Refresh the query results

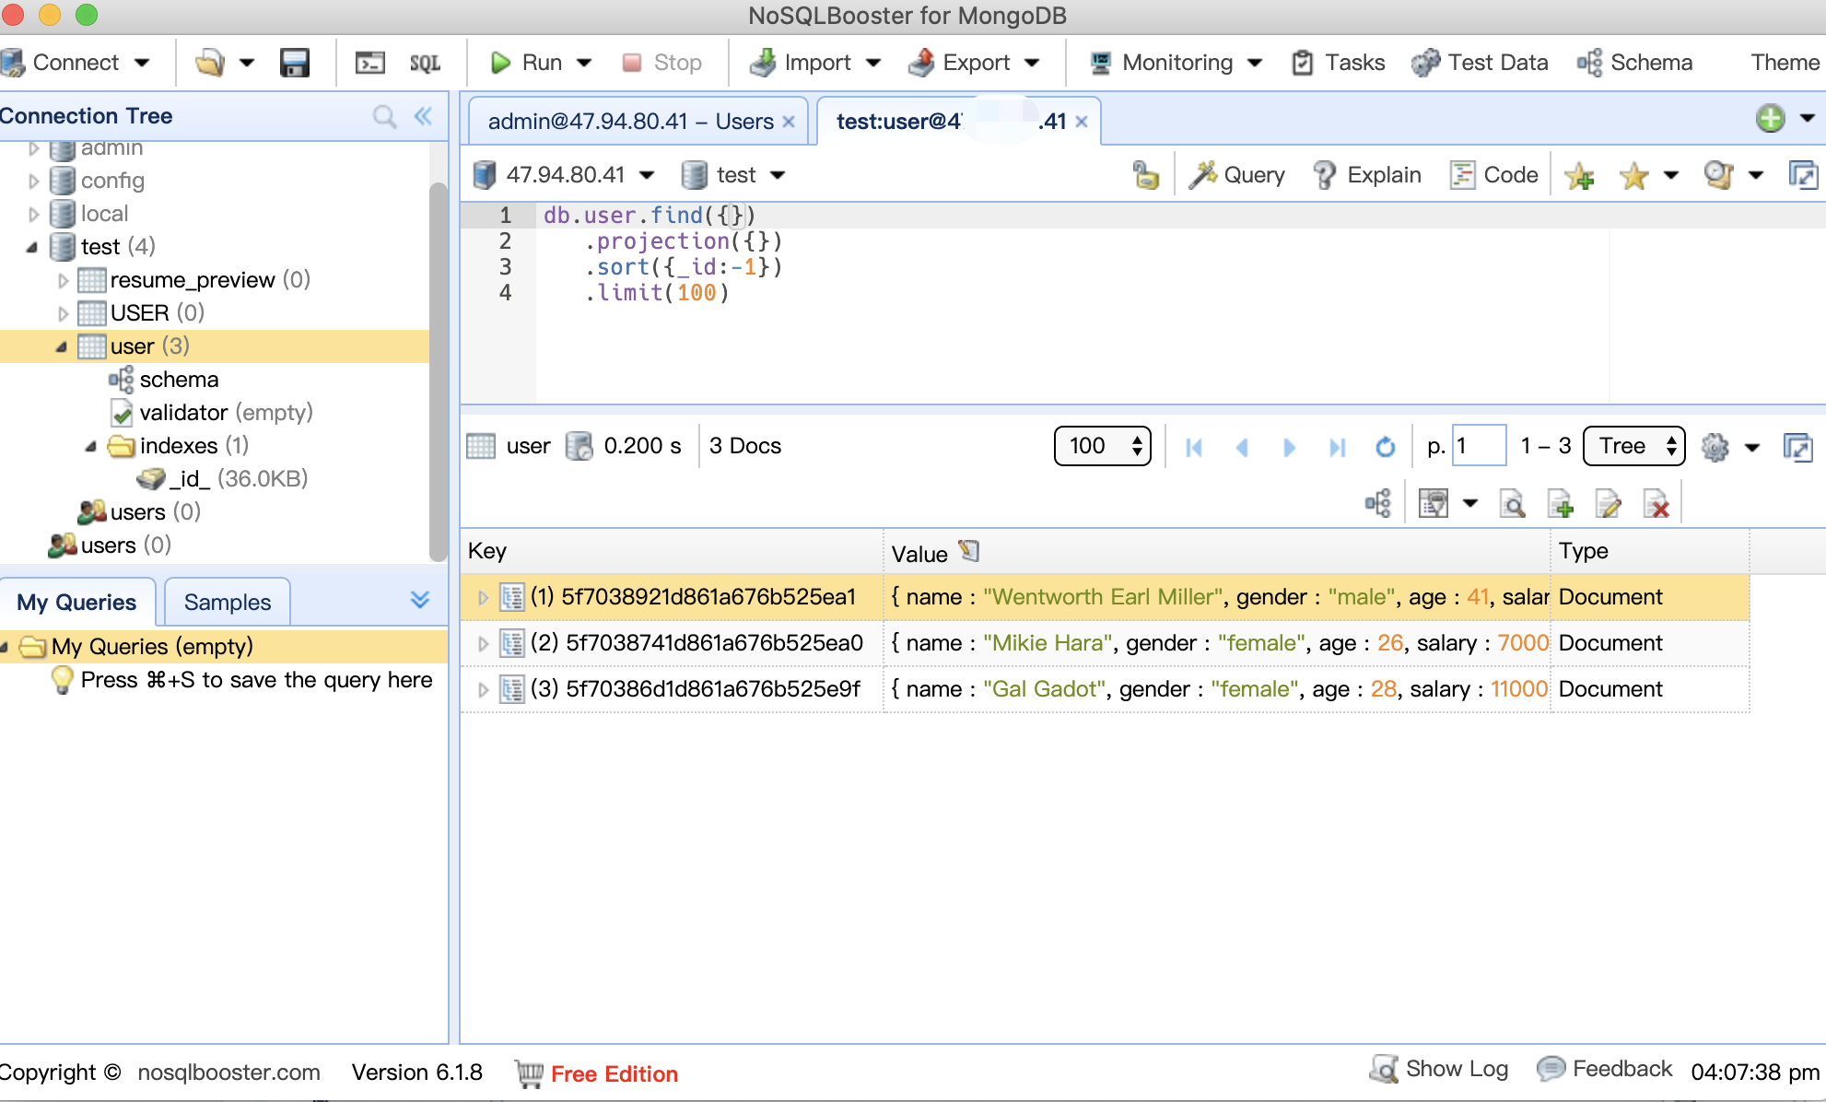coord(1386,447)
